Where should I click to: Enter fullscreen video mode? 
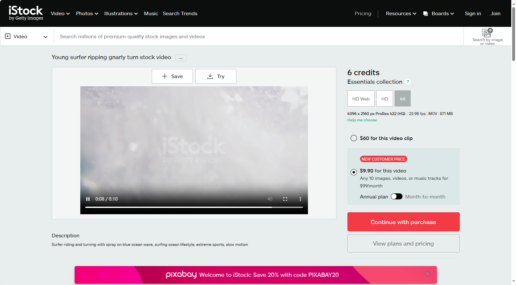point(285,199)
